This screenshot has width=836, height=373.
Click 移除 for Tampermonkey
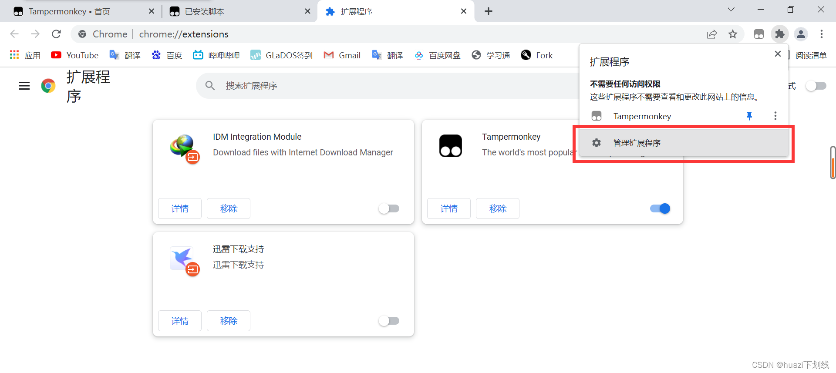click(x=498, y=208)
